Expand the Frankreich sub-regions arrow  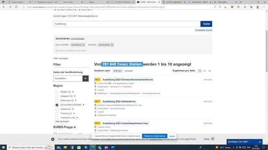pyautogui.click(x=77, y=117)
